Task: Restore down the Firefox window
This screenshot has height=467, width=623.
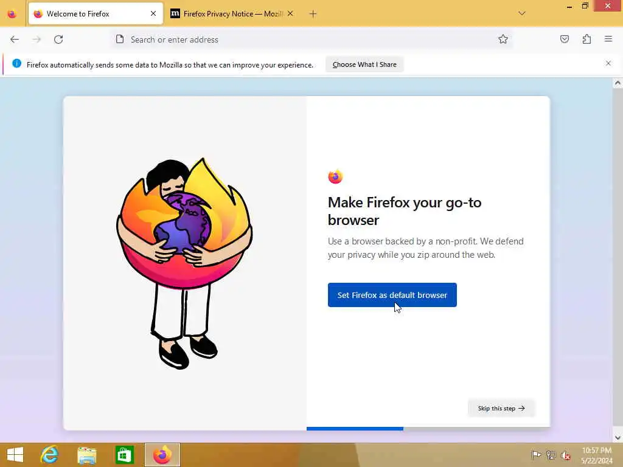Action: (x=585, y=5)
